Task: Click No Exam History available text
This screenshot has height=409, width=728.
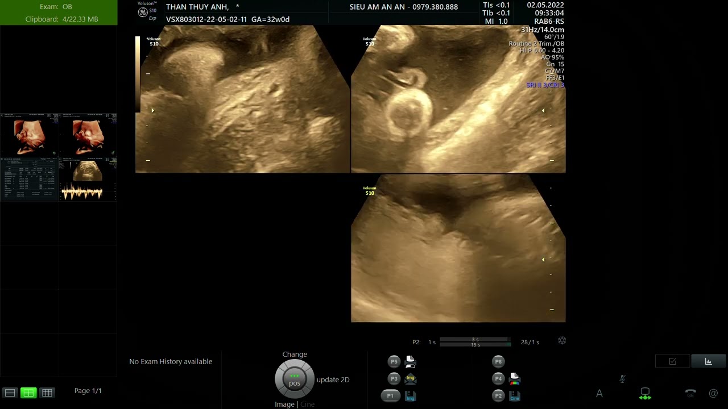Action: [x=171, y=361]
